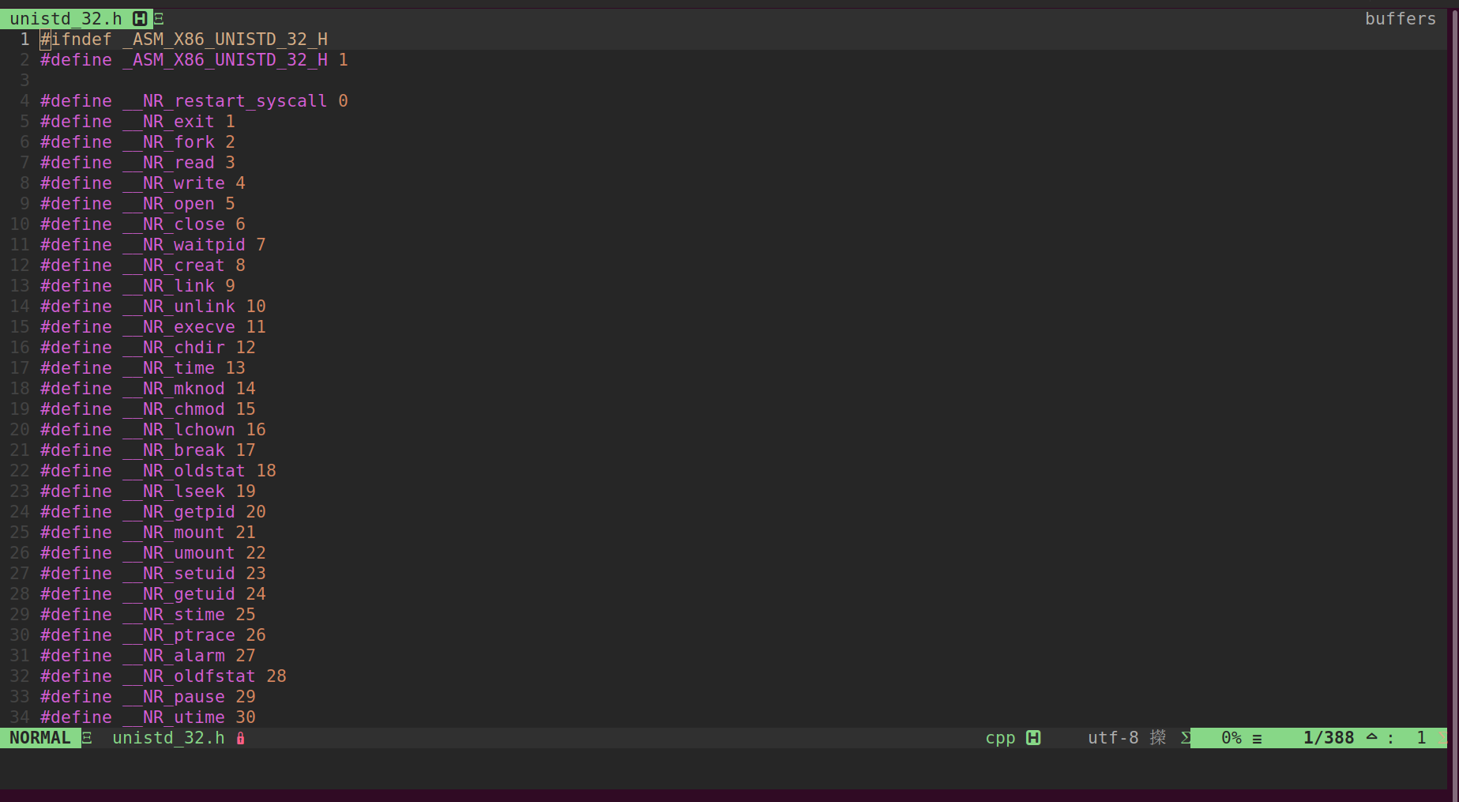The height and width of the screenshot is (802, 1459).
Task: Click the utf-8 encoding indicator
Action: coord(1113,738)
